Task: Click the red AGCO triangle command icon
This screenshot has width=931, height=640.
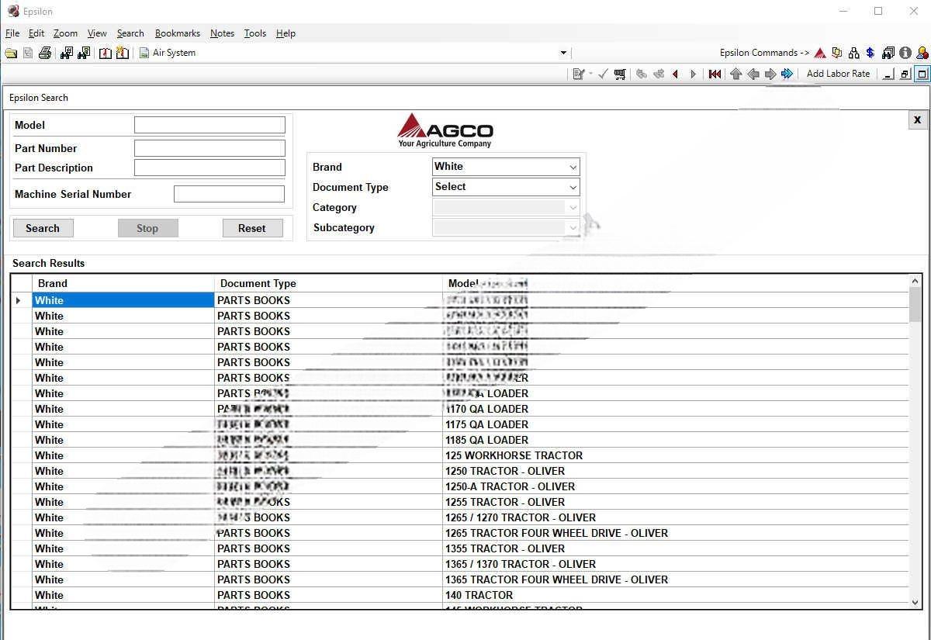Action: click(820, 54)
